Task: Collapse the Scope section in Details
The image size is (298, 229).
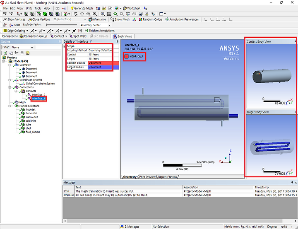Action: click(65, 46)
